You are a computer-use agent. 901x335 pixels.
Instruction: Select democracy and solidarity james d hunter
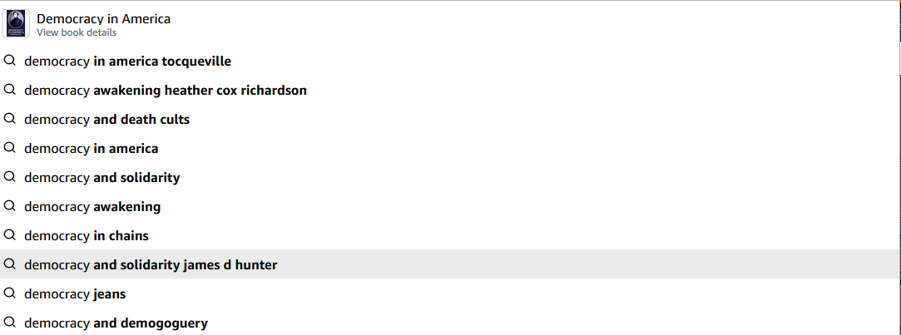(x=451, y=265)
